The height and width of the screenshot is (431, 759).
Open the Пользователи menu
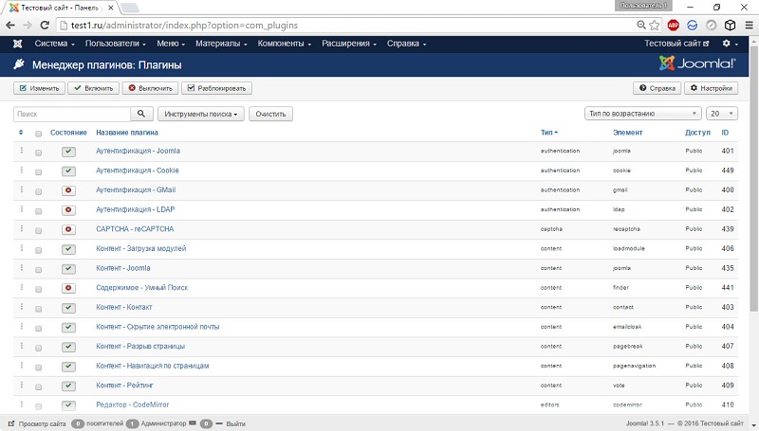(x=115, y=44)
